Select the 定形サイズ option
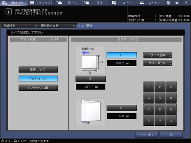191x143 pixels. pos(38,70)
